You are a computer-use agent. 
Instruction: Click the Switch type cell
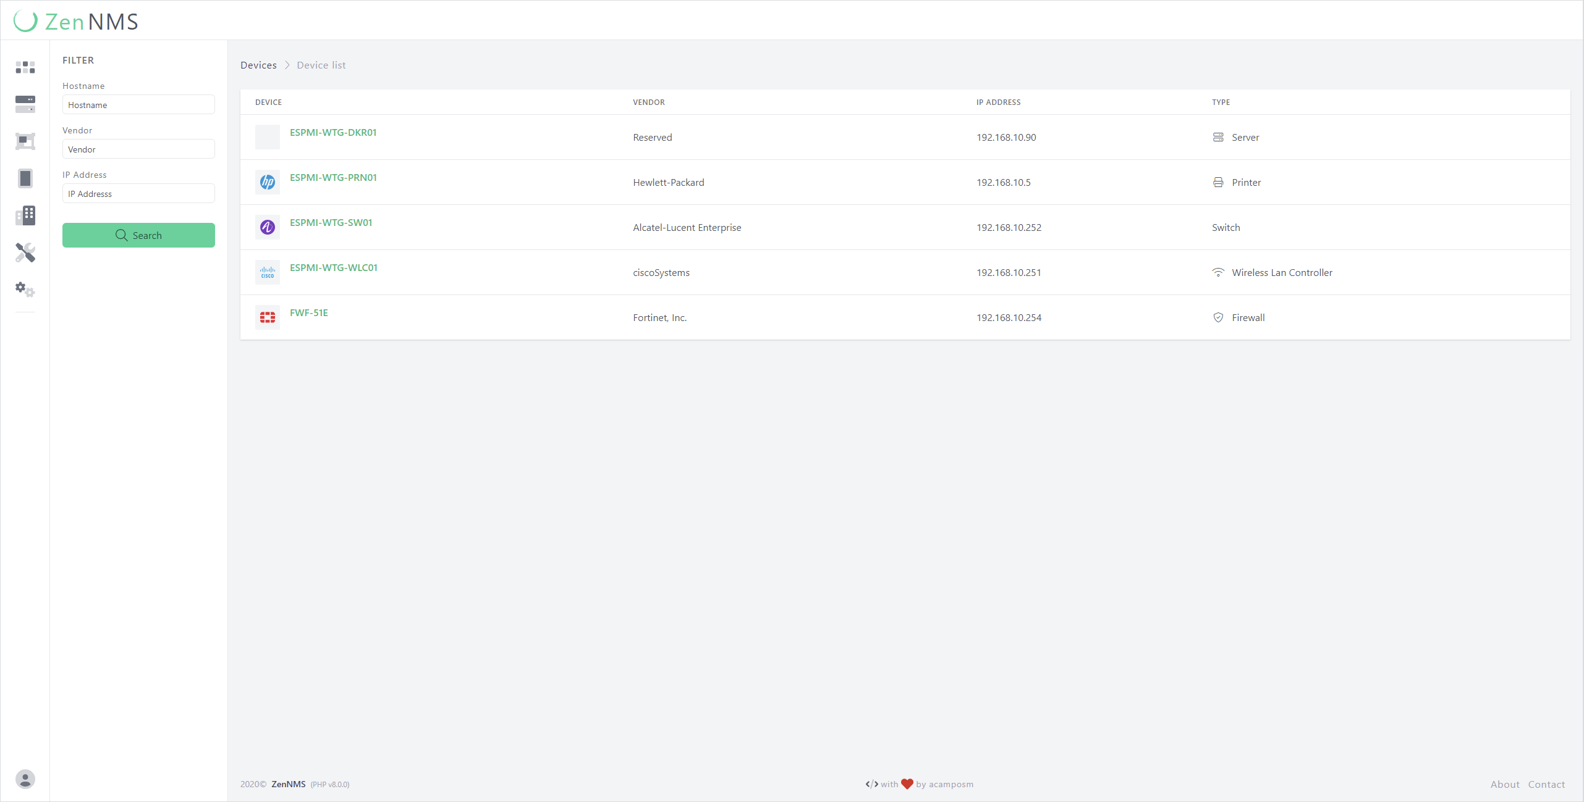(1226, 227)
